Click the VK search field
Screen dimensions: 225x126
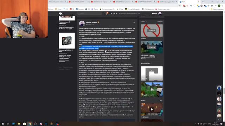(90, 14)
